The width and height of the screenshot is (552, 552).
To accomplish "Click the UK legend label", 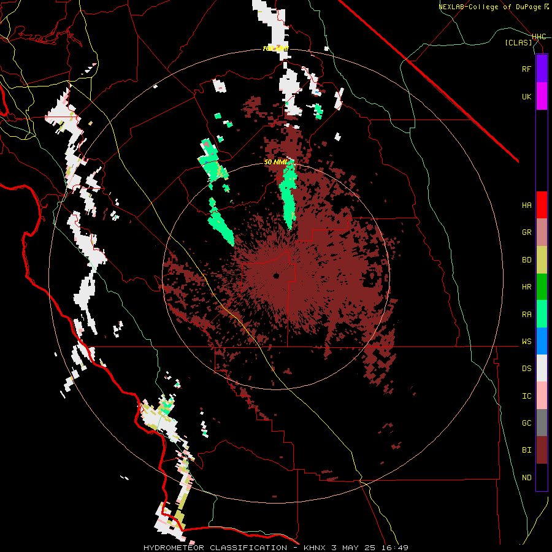I will pyautogui.click(x=526, y=96).
